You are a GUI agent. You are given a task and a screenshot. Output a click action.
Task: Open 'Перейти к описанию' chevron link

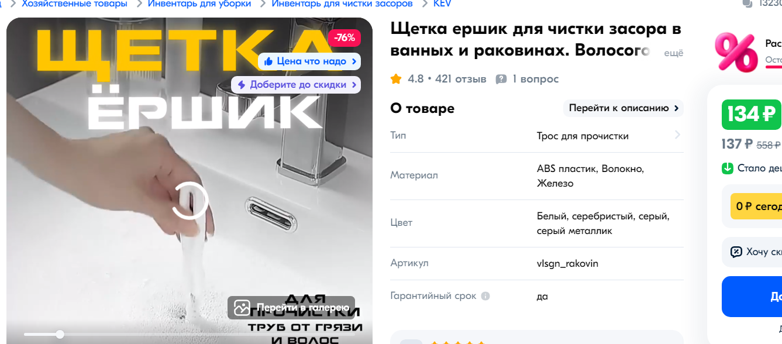(623, 108)
